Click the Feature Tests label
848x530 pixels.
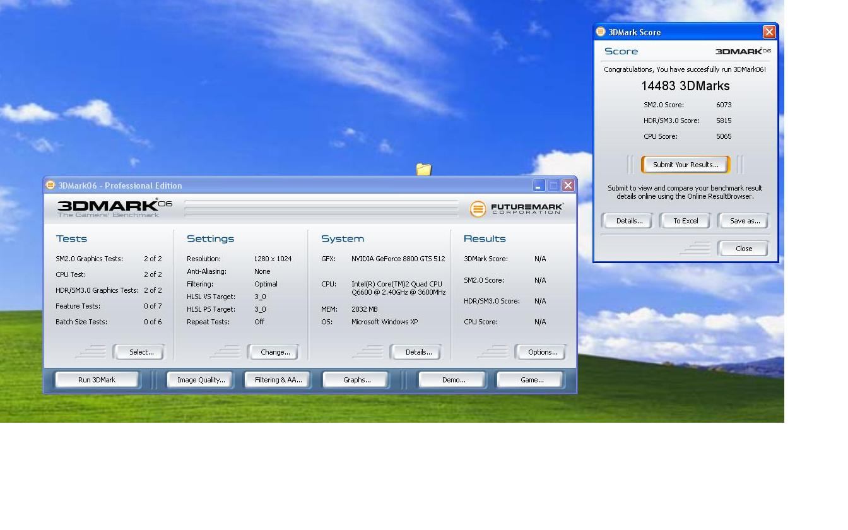click(x=78, y=306)
